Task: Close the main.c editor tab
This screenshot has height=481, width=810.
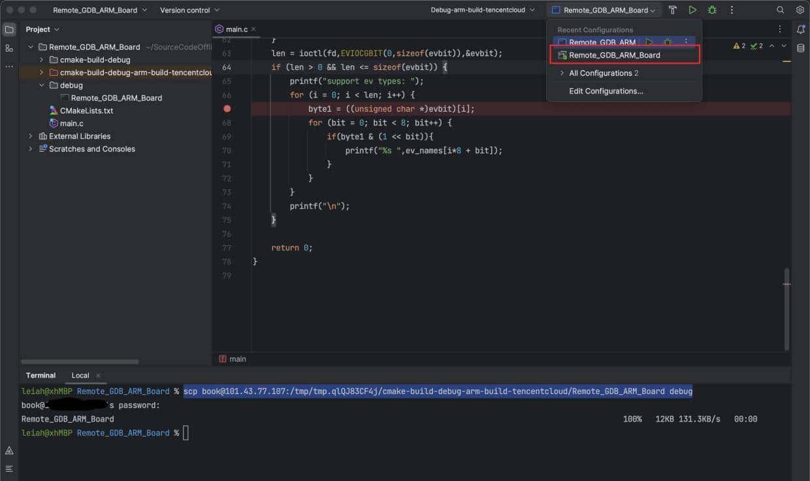Action: coord(253,29)
